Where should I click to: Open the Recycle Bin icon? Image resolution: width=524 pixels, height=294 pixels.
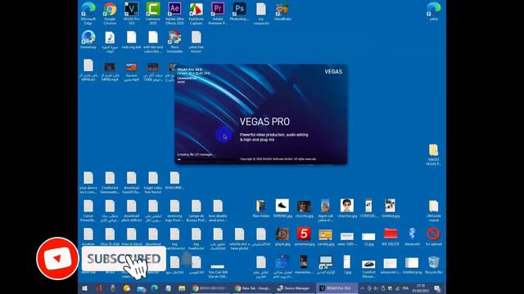(x=433, y=265)
